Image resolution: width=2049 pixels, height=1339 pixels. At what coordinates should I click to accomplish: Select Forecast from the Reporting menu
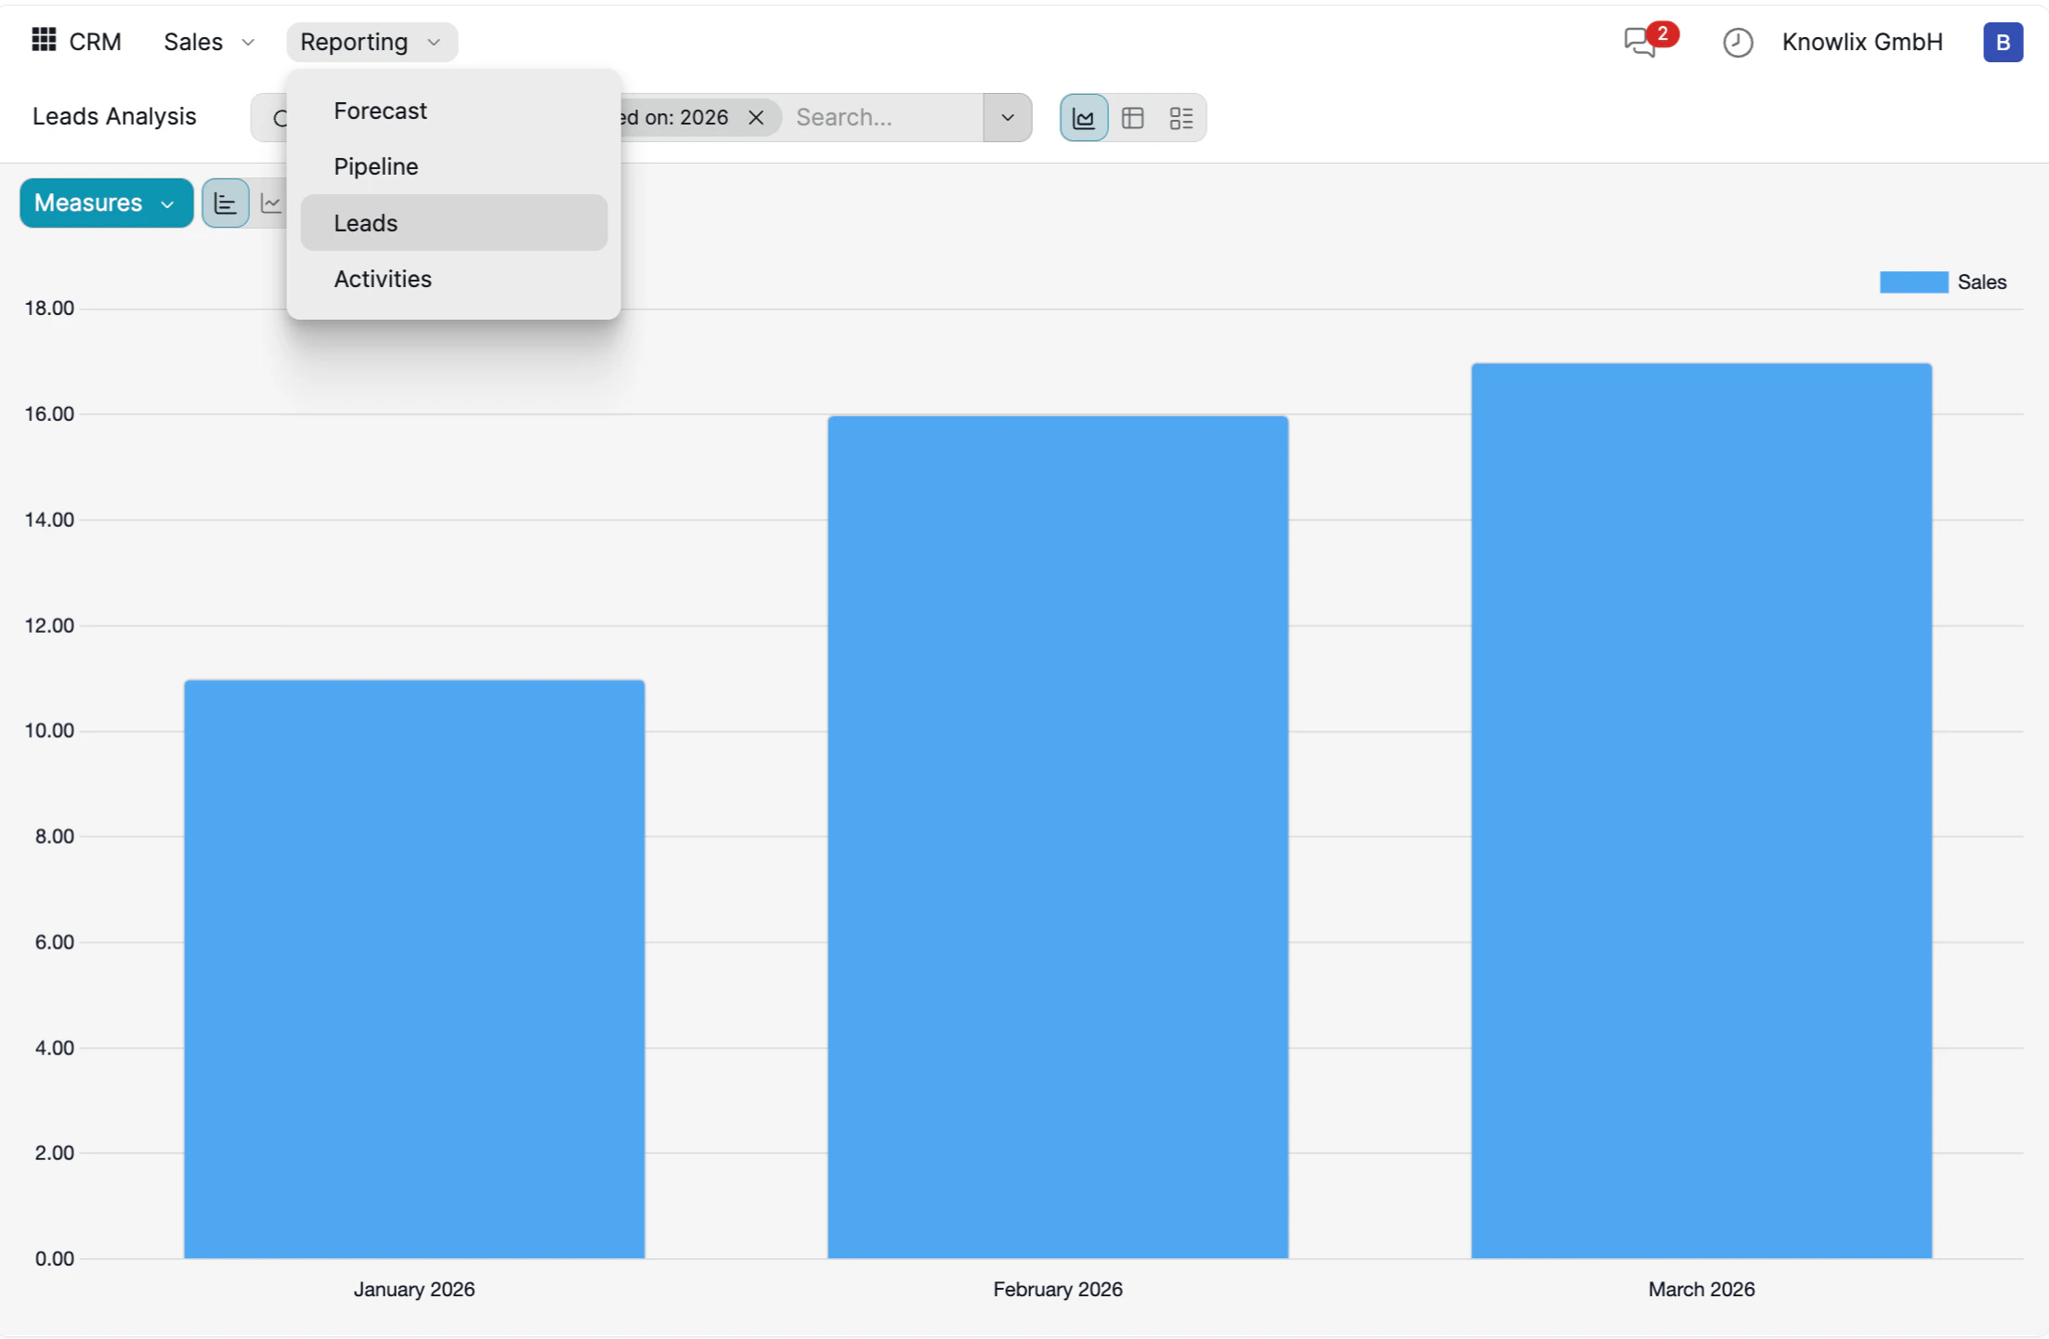(380, 111)
